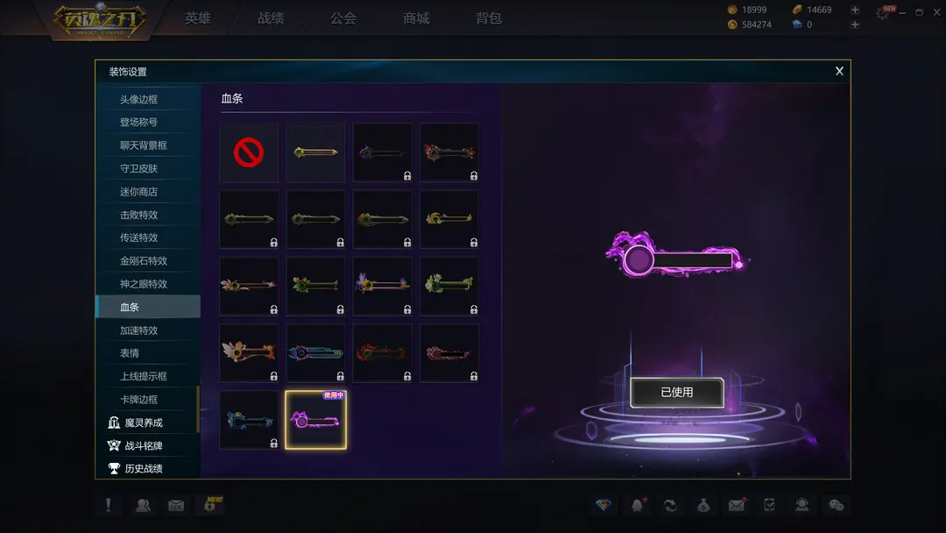Select the red no-health-bar option
Viewport: 946px width, 533px height.
pyautogui.click(x=249, y=153)
